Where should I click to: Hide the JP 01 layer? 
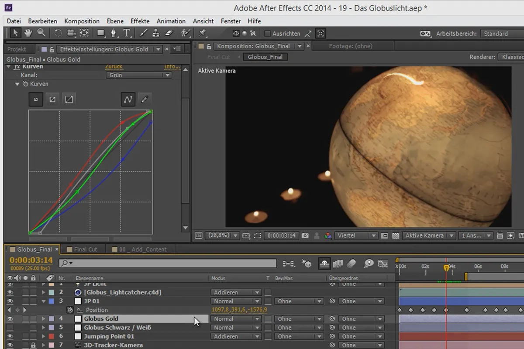[10, 301]
